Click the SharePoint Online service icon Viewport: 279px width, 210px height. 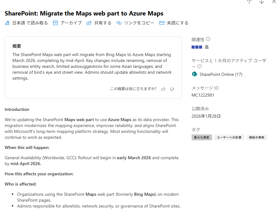[194, 74]
